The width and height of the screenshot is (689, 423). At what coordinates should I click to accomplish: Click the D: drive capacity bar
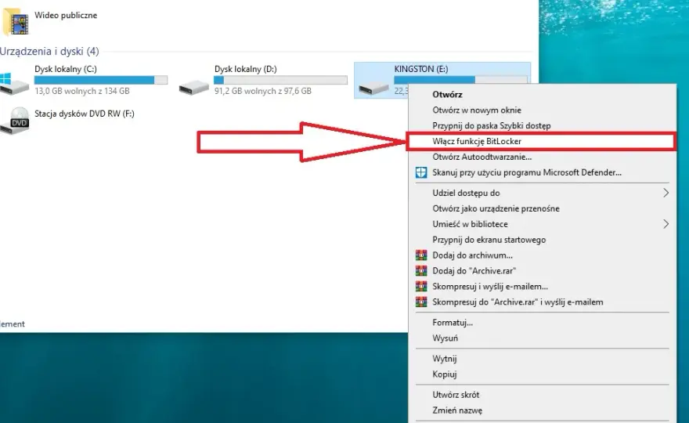280,80
